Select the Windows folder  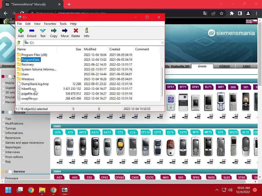point(28,79)
